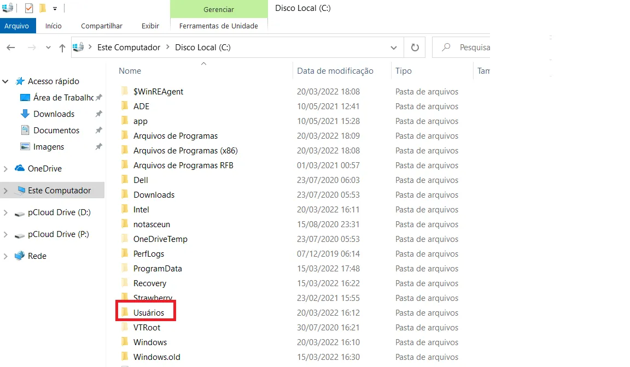Sort by Data de modificação column
630x367 pixels.
pos(335,71)
